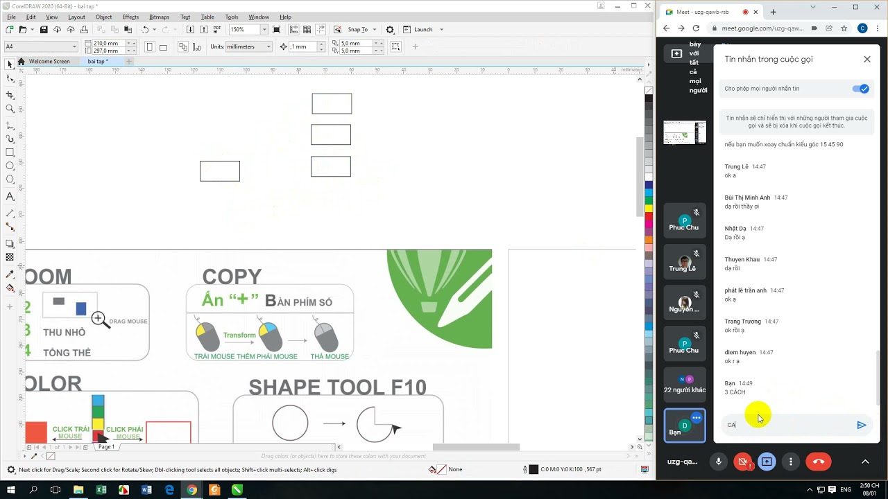Click the shared screen thumbnail in Meet

(685, 132)
